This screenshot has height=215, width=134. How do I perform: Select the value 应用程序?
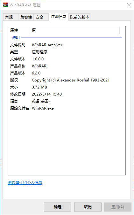click(x=39, y=52)
